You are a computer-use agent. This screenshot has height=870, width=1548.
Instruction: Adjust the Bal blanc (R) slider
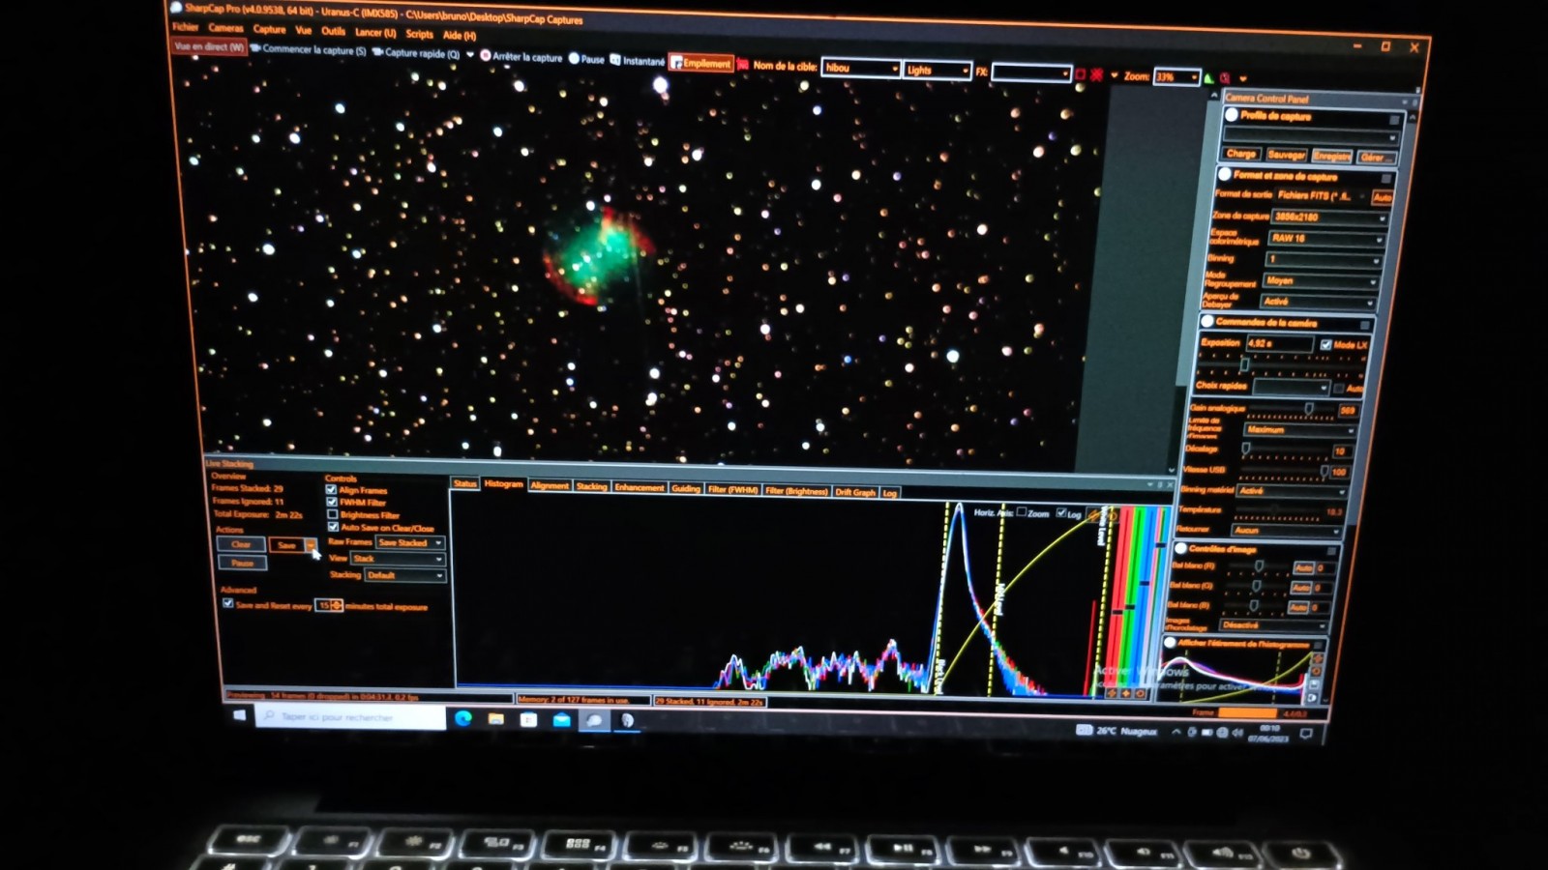[1258, 566]
